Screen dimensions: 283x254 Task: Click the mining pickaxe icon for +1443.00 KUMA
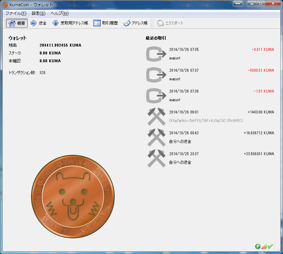(156, 116)
